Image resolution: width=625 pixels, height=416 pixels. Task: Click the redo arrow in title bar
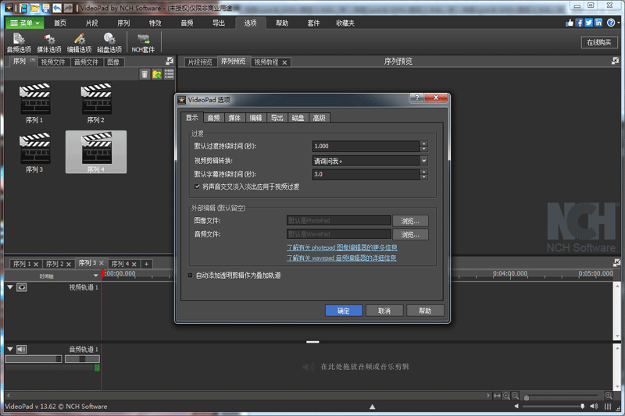(x=68, y=8)
